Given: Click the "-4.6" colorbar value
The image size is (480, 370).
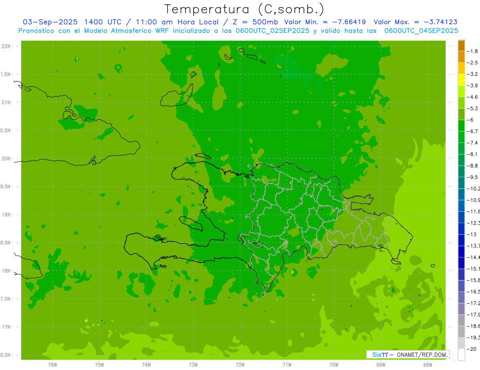Looking at the screenshot, I should [x=472, y=97].
